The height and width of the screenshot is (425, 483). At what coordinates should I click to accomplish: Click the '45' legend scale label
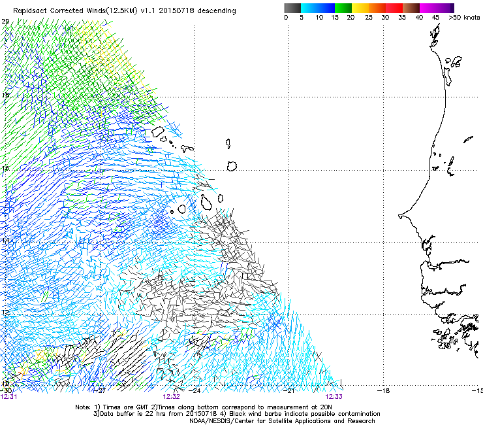pyautogui.click(x=435, y=18)
